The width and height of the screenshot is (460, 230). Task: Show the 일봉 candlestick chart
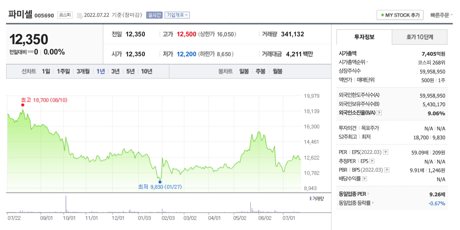pos(244,71)
